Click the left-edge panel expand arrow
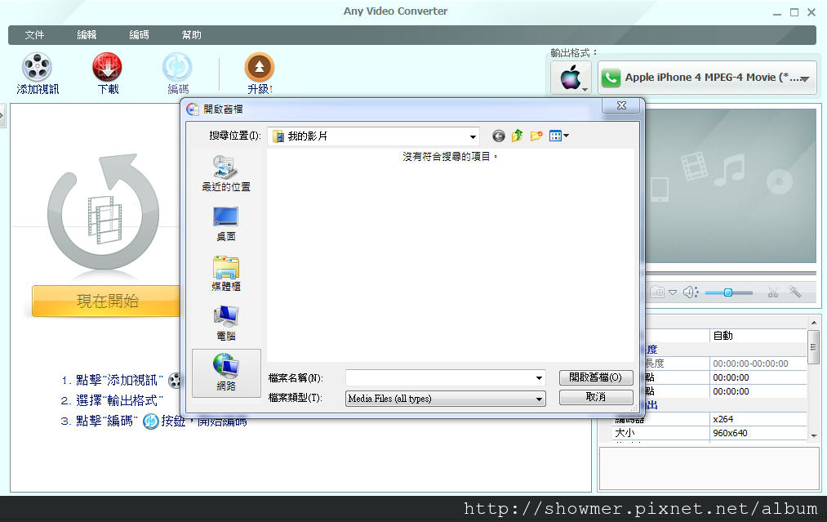Viewport: 827px width, 522px height. point(2,115)
